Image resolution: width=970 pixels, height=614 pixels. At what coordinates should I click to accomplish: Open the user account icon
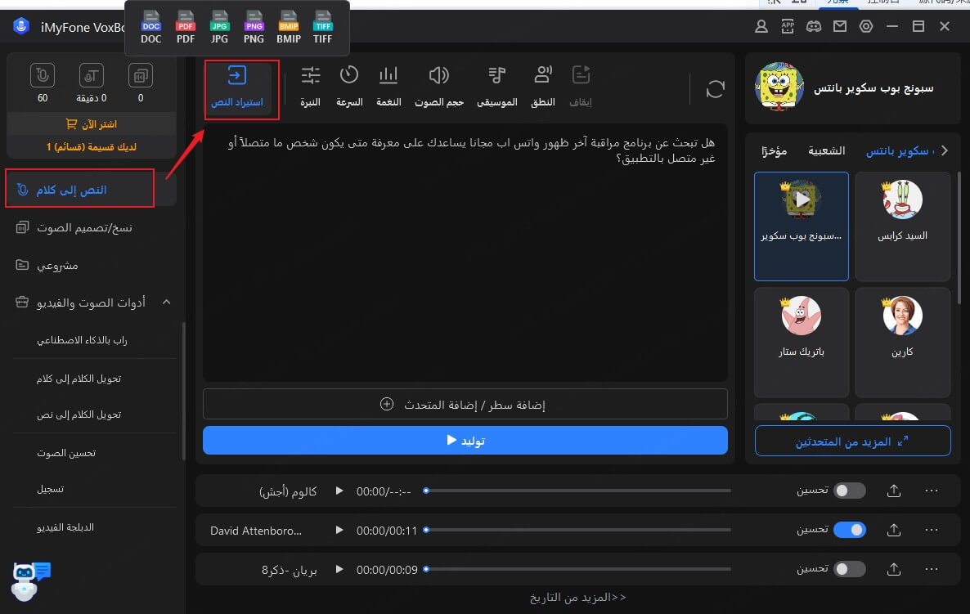click(x=761, y=27)
